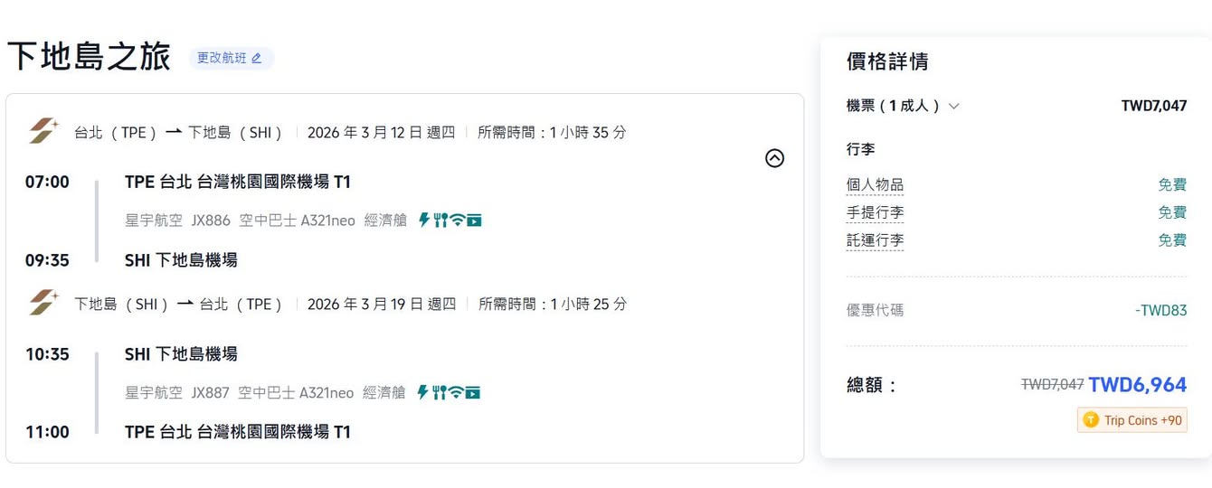The height and width of the screenshot is (488, 1212).
Task: Click the in-flight entertainment icon on JX886
Action: [474, 220]
